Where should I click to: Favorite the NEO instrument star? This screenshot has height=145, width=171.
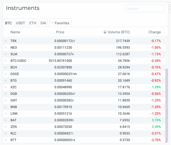pyautogui.click(x=6, y=47)
